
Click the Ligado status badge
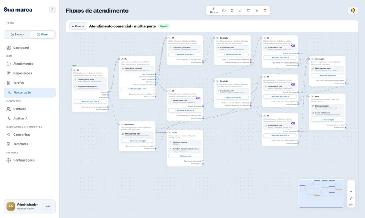tap(164, 26)
